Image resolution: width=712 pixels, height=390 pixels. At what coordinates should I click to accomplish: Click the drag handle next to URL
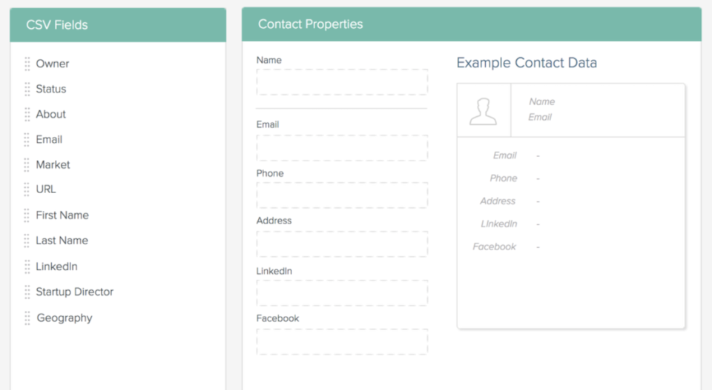pyautogui.click(x=27, y=189)
